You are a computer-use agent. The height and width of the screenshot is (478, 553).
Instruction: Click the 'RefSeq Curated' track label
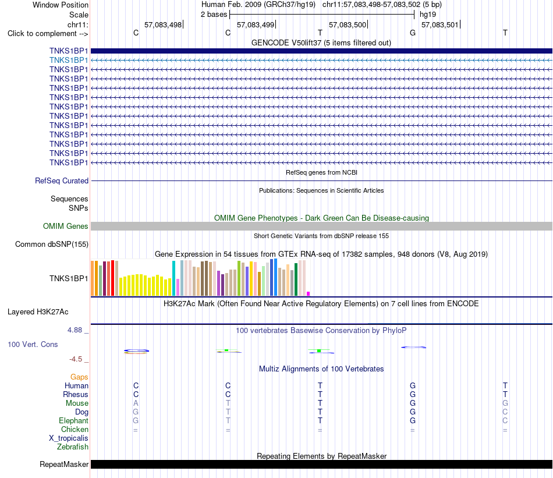(x=61, y=180)
